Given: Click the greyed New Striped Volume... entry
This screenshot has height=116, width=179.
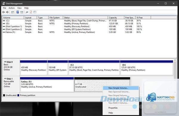Looking at the screenshot, I should pos(121,95).
